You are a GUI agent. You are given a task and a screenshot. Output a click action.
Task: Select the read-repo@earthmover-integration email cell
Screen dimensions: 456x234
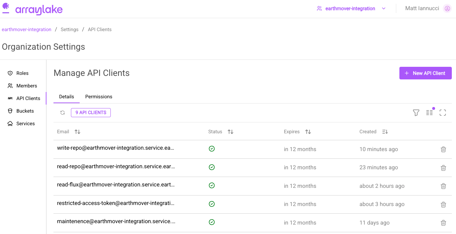pyautogui.click(x=116, y=166)
